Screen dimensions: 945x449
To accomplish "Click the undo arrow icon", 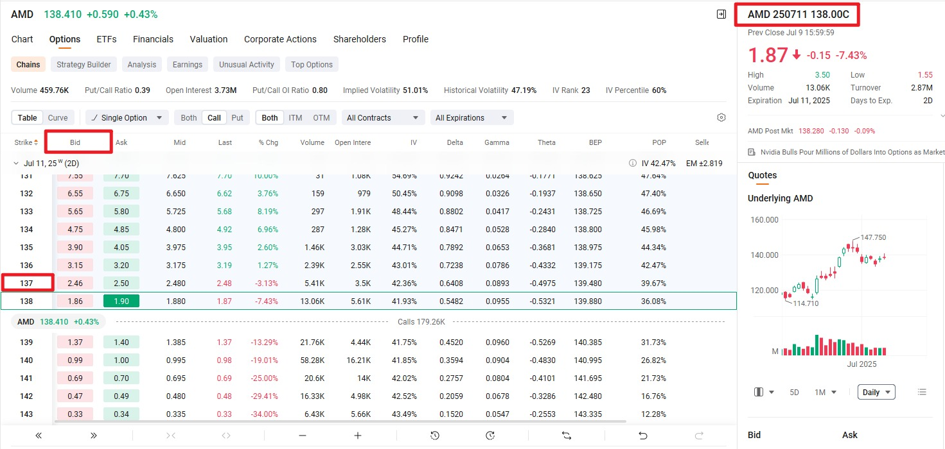I will click(x=643, y=436).
